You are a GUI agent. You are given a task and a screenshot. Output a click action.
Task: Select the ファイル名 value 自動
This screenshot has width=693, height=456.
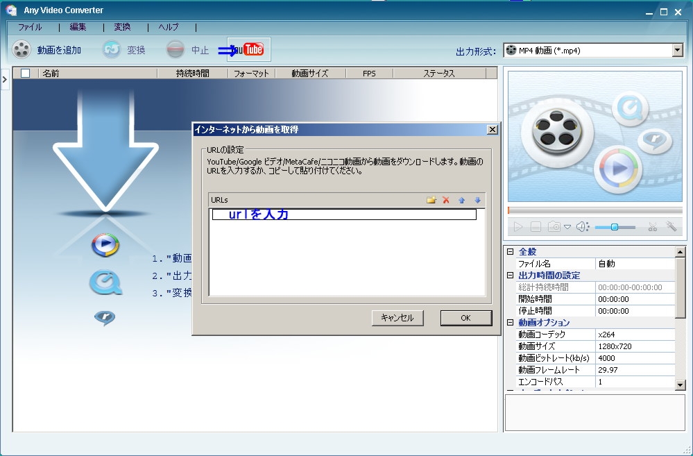click(x=635, y=264)
